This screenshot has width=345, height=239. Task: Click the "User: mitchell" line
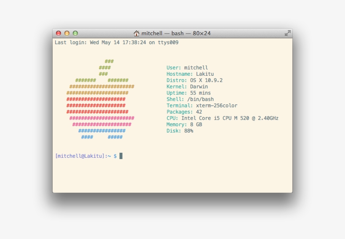tap(187, 68)
